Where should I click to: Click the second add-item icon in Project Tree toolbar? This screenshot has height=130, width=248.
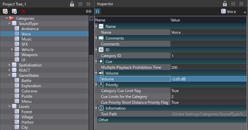click(x=14, y=11)
